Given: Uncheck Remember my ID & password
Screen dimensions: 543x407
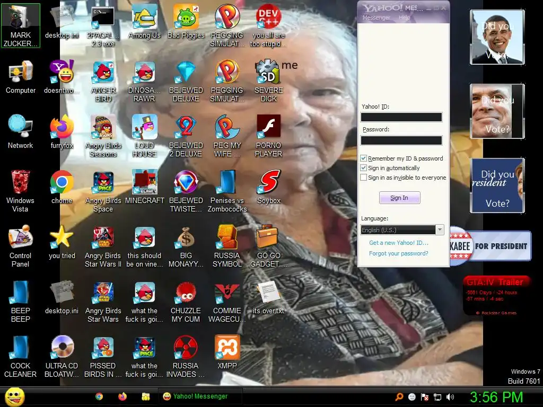Looking at the screenshot, I should click(x=363, y=158).
